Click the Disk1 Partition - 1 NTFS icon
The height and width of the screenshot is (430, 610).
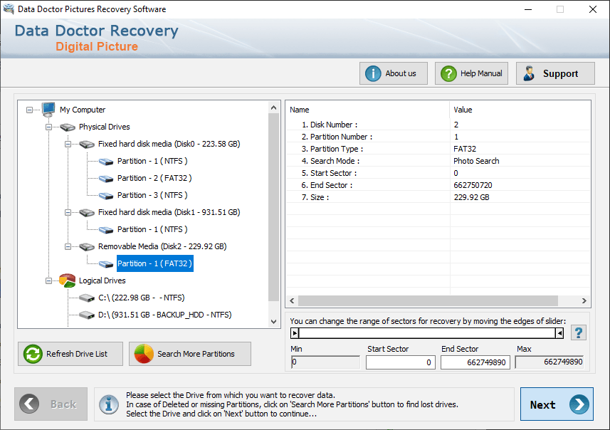106,230
